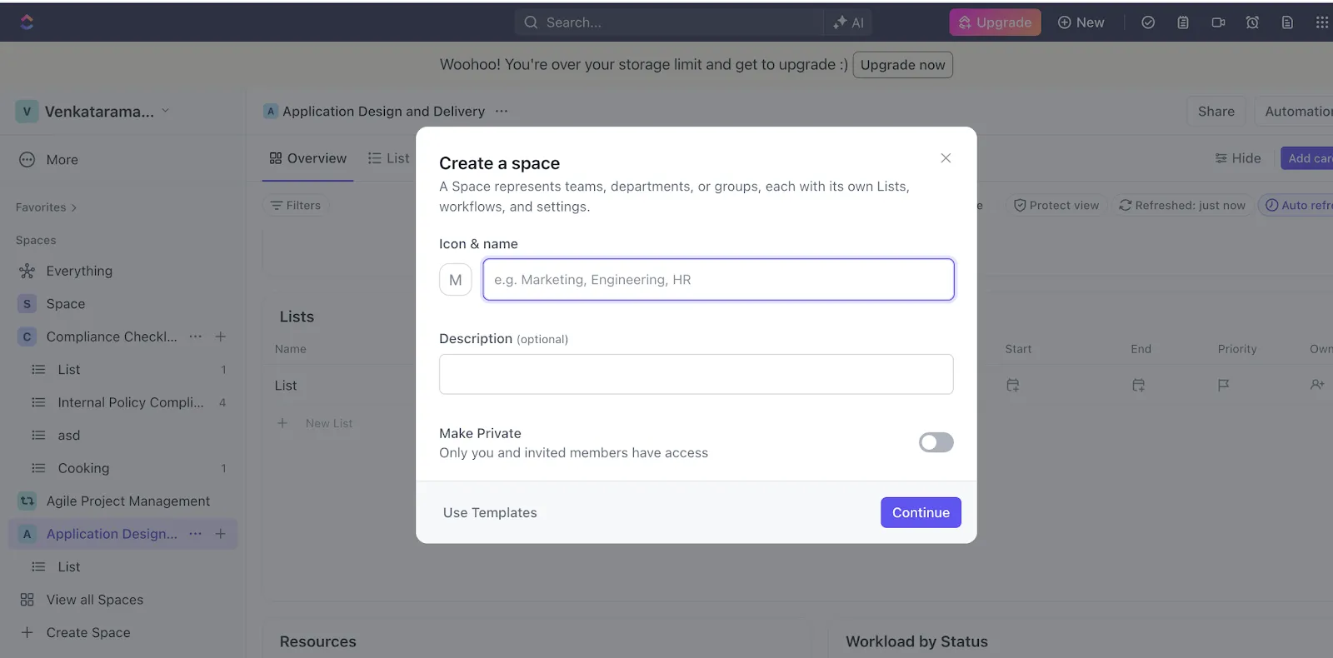Viewport: 1333px width, 658px height.
Task: Click the Description input field
Action: [x=696, y=374]
